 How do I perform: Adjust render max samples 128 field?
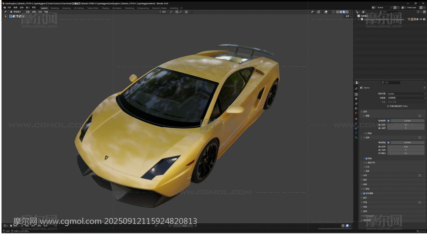(406, 146)
